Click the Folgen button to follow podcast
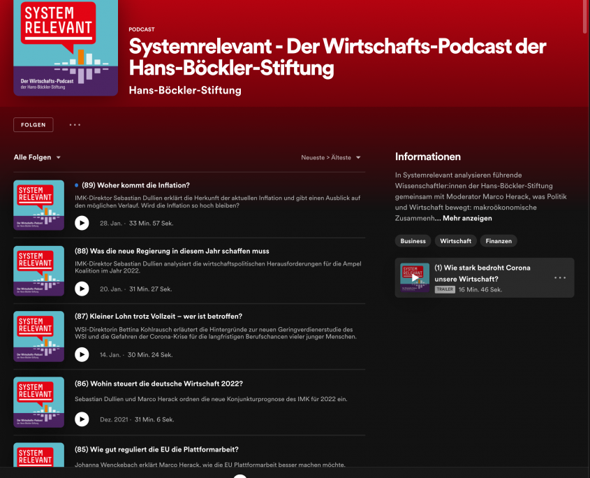 point(34,124)
